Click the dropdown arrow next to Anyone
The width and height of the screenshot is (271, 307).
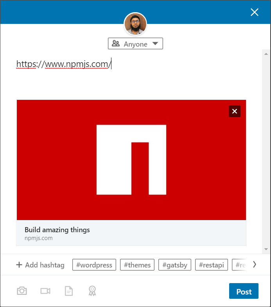[155, 43]
